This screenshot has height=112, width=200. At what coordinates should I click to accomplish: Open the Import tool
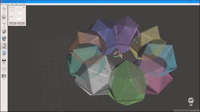(x=4, y=9)
